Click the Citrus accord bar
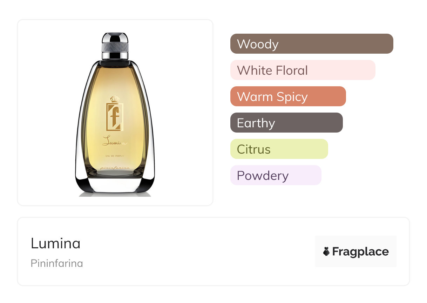The image size is (427, 303). tap(279, 149)
